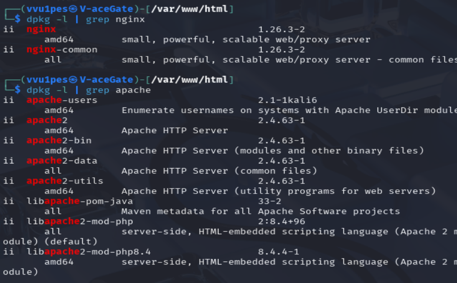Select version 2.1-1kali6
457x283 pixels.
pyautogui.click(x=287, y=100)
